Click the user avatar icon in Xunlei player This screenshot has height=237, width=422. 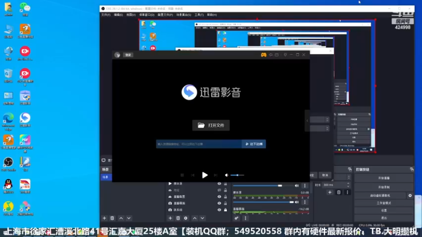117,55
